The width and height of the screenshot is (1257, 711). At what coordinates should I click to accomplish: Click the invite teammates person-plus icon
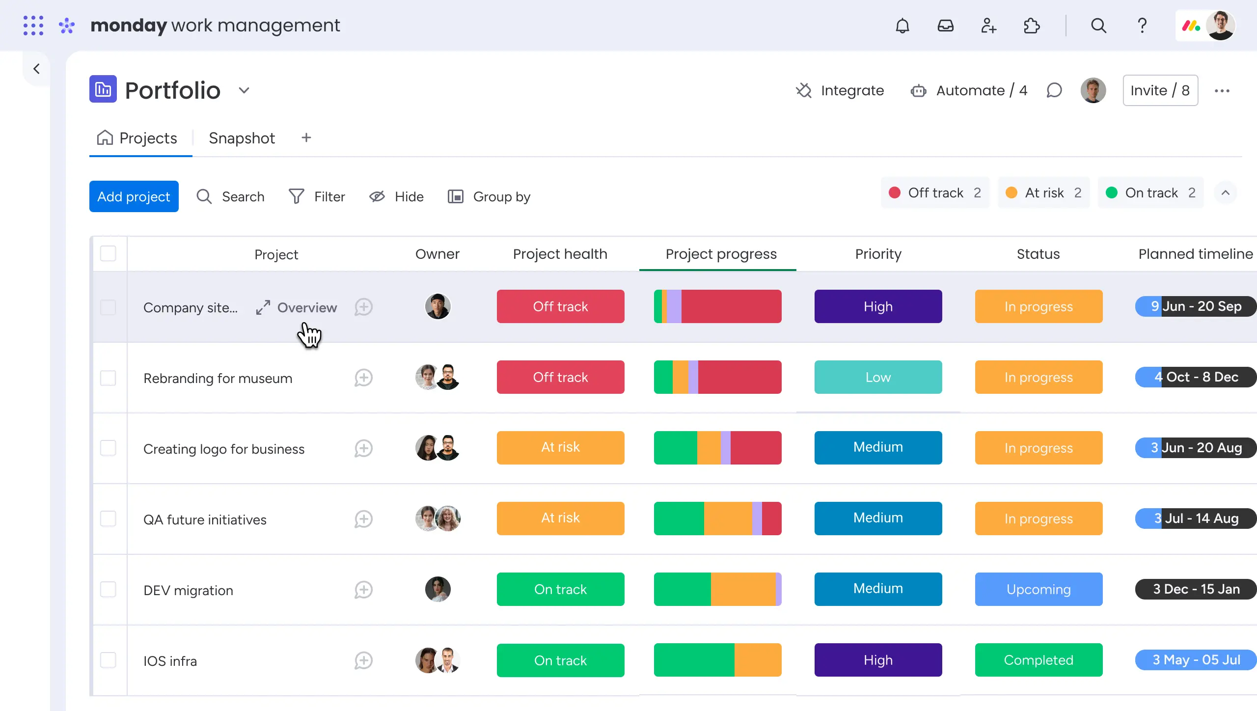point(989,26)
